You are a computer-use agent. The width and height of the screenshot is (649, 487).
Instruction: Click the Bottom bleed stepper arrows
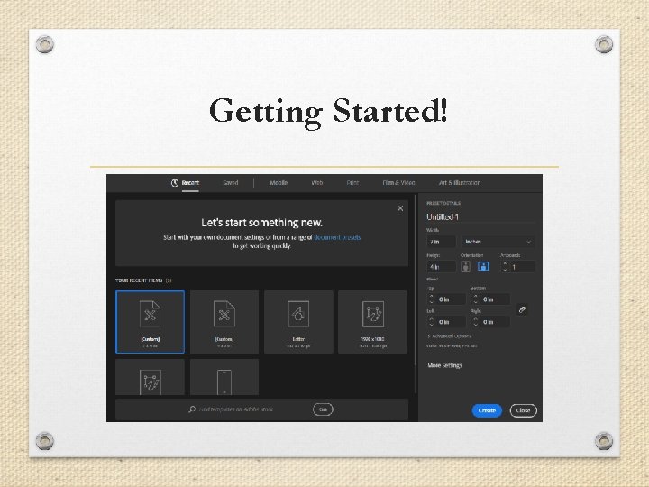(x=476, y=299)
